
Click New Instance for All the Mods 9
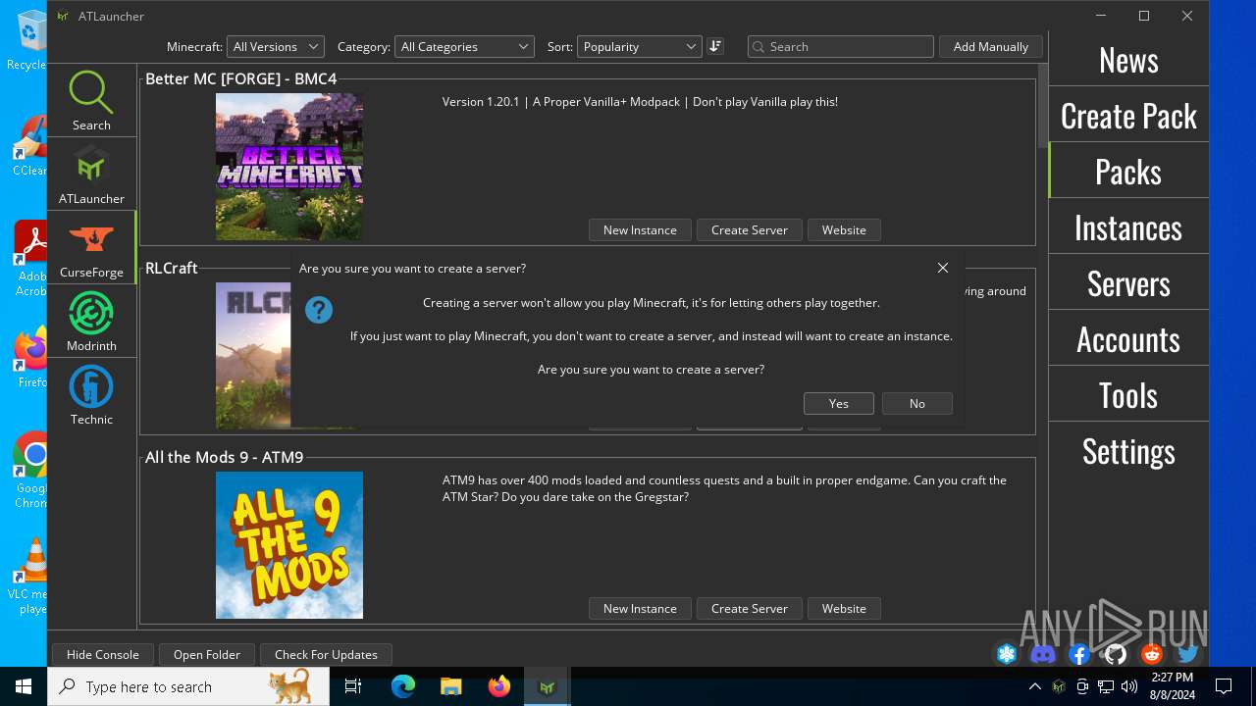click(x=640, y=608)
